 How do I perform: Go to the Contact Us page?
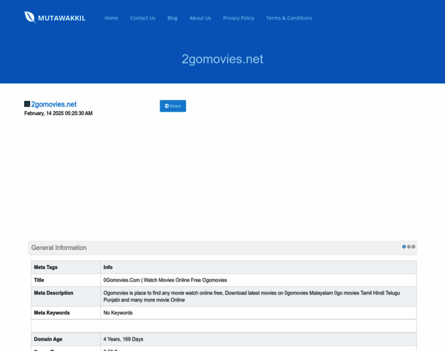pyautogui.click(x=143, y=18)
